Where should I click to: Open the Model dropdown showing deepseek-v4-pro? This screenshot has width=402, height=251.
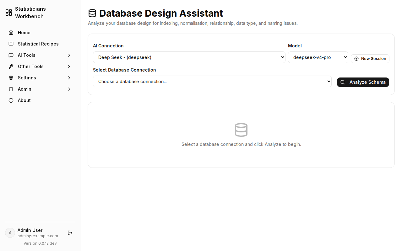click(x=318, y=57)
